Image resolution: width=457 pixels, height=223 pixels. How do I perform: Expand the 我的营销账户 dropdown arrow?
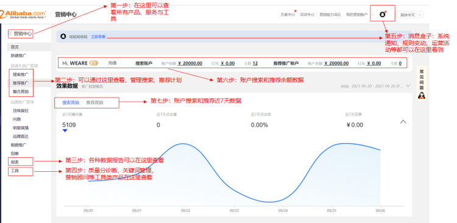373,15
